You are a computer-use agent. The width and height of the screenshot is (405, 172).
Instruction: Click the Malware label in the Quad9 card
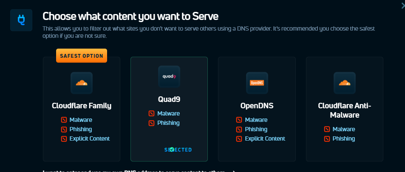pos(168,113)
